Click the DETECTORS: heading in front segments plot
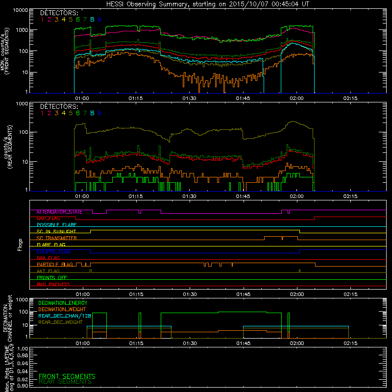 tap(59, 13)
